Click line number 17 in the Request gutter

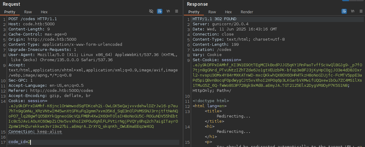click(x=3, y=142)
